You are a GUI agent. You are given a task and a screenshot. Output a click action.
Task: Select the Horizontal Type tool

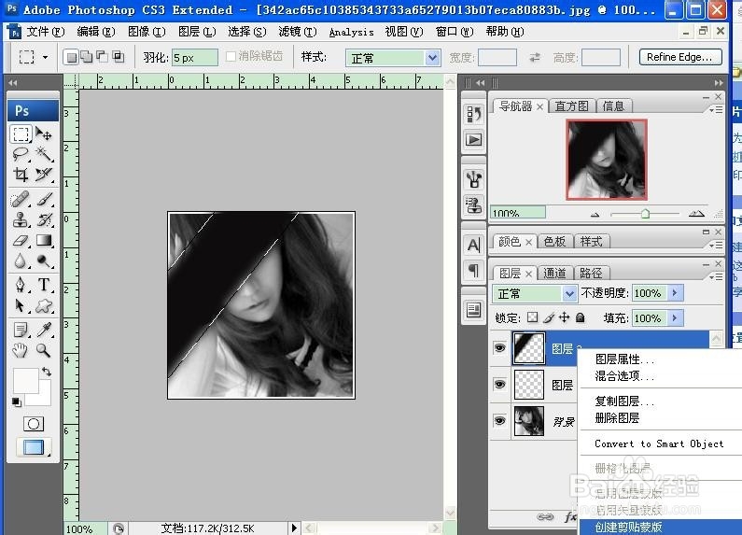point(44,285)
